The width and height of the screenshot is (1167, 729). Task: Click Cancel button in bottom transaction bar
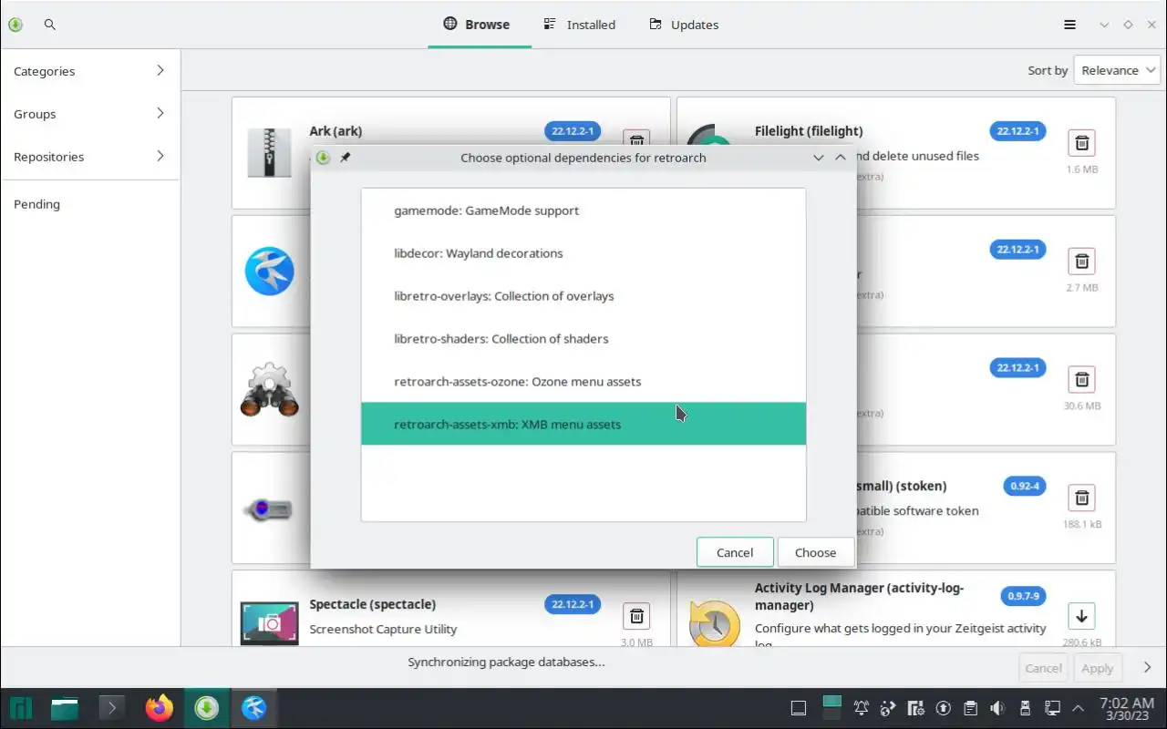pos(1043,668)
